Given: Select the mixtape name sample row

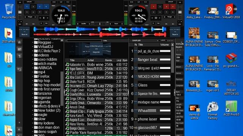Looking at the screenshot, I should (x=150, y=102).
